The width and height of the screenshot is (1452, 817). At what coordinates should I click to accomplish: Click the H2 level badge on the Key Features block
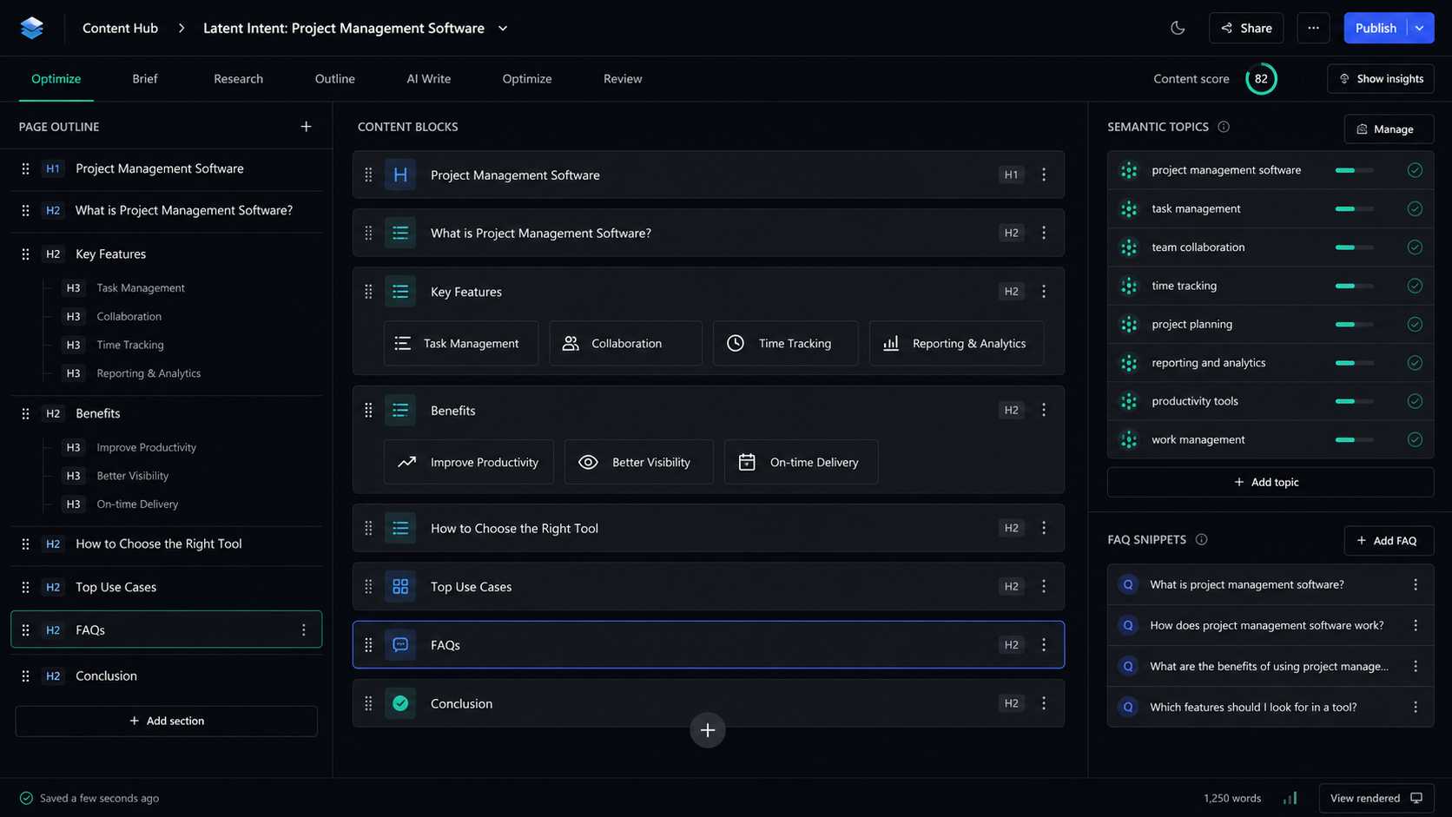(1011, 292)
